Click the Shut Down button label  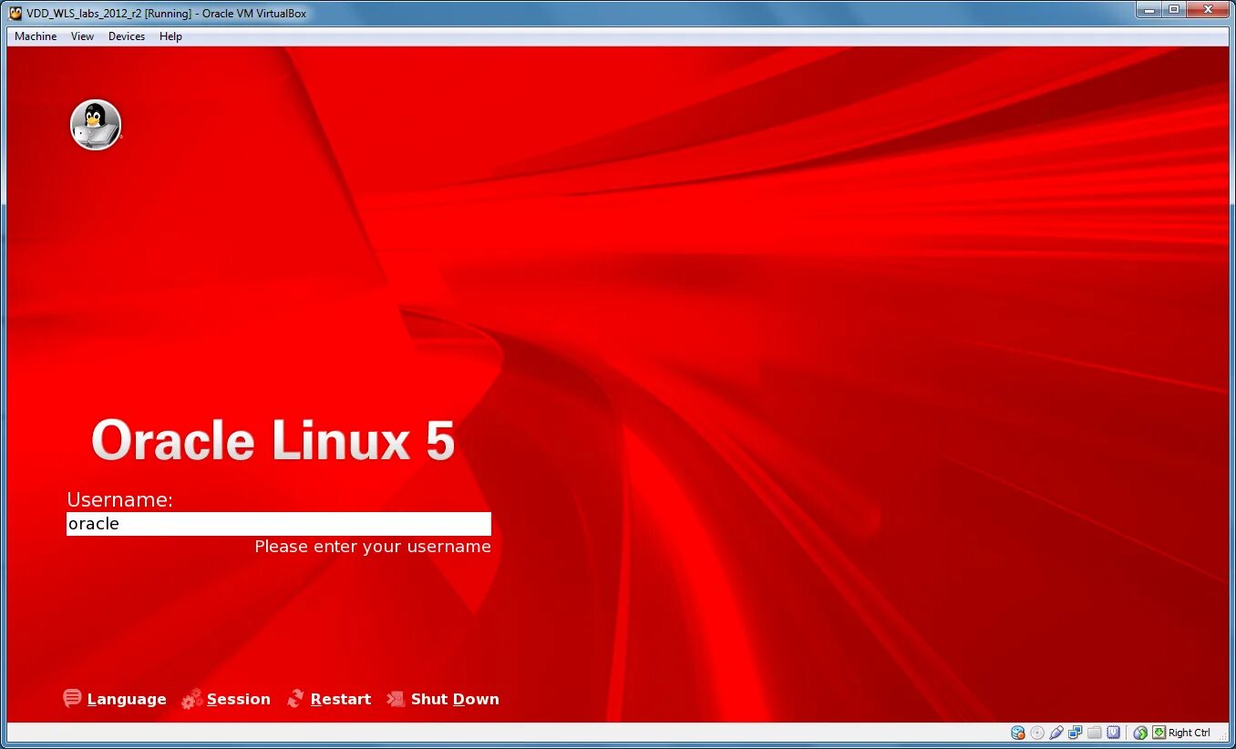[x=455, y=699]
